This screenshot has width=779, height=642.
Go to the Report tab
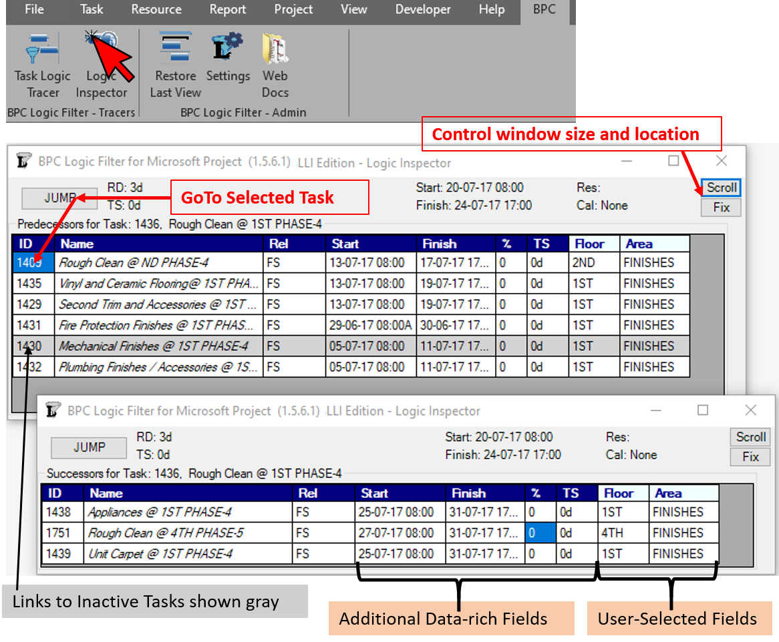[x=228, y=9]
